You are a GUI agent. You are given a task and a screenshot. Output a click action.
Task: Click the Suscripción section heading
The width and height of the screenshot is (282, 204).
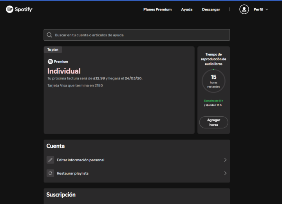[61, 195]
